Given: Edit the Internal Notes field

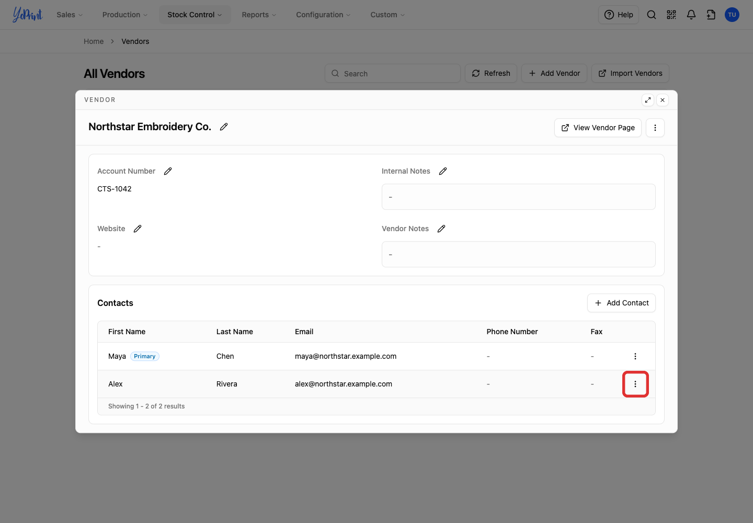Looking at the screenshot, I should click(x=443, y=171).
